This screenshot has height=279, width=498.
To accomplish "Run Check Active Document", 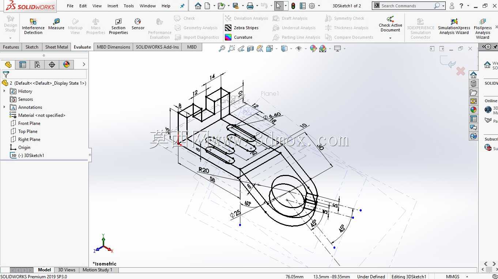I will coord(391,24).
